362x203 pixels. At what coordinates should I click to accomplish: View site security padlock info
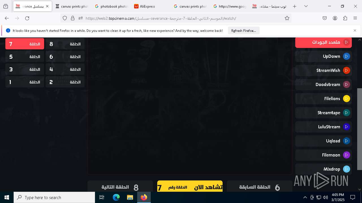click(73, 18)
